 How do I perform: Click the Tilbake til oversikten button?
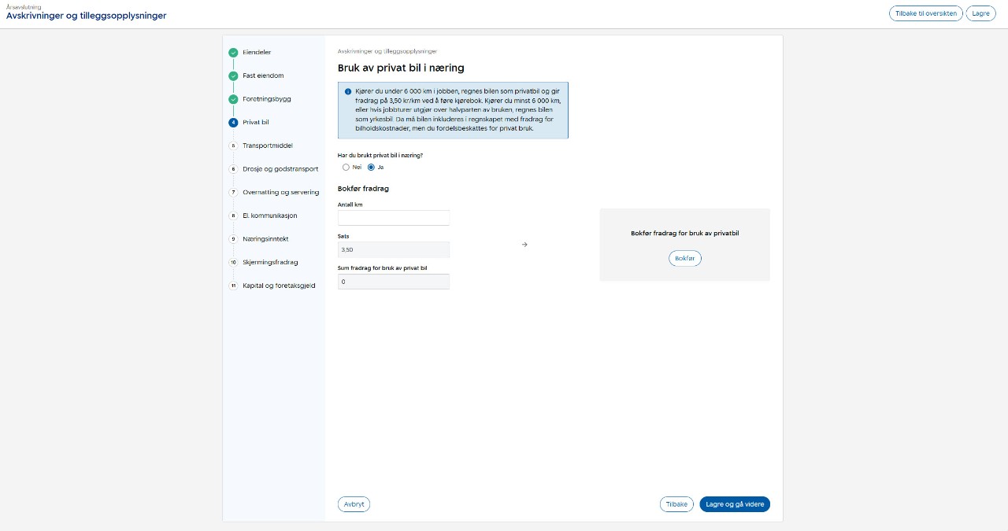[925, 13]
